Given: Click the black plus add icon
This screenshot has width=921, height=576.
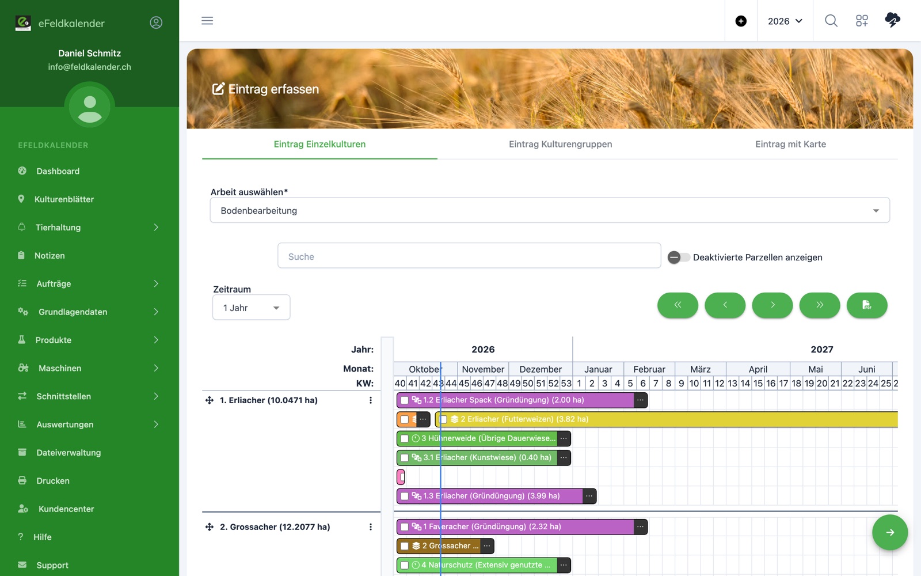Looking at the screenshot, I should click(741, 21).
